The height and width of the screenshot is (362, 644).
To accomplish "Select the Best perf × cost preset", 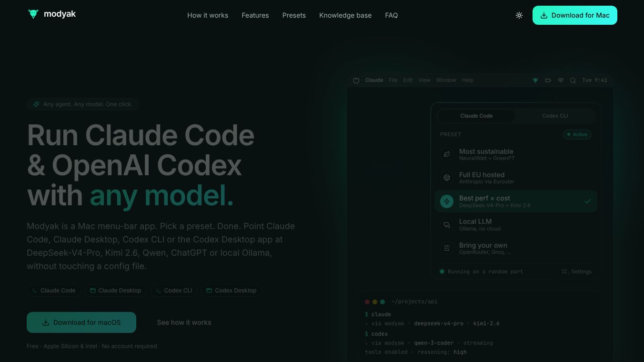I will coord(516,201).
